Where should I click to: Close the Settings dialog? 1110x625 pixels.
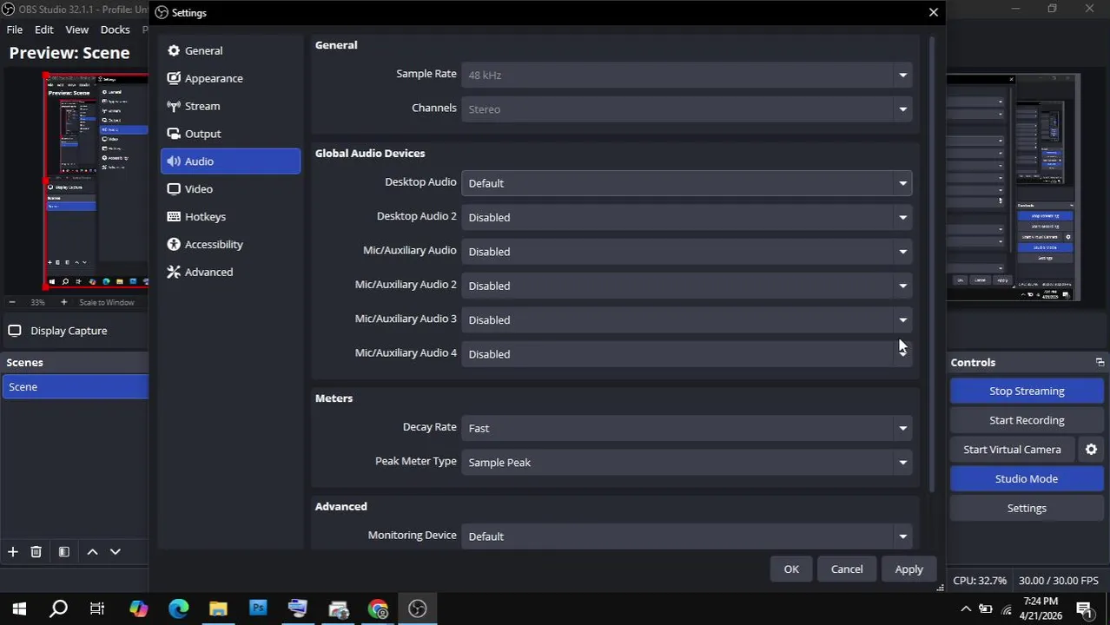click(933, 12)
